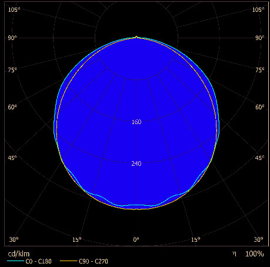Click the 0° angle label
This screenshot has height=267, width=270.
tap(136, 239)
